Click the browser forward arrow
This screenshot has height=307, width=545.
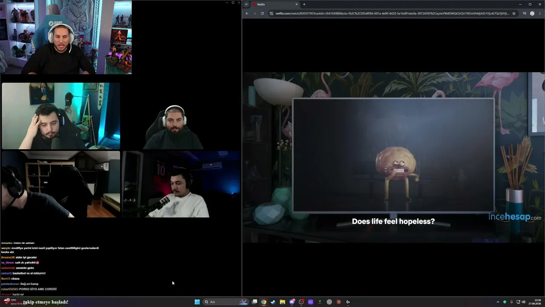click(255, 13)
